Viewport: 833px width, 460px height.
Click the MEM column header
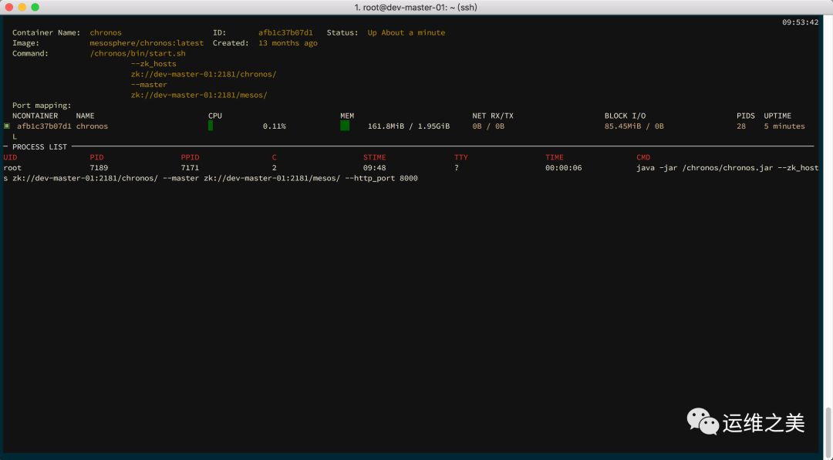point(347,116)
